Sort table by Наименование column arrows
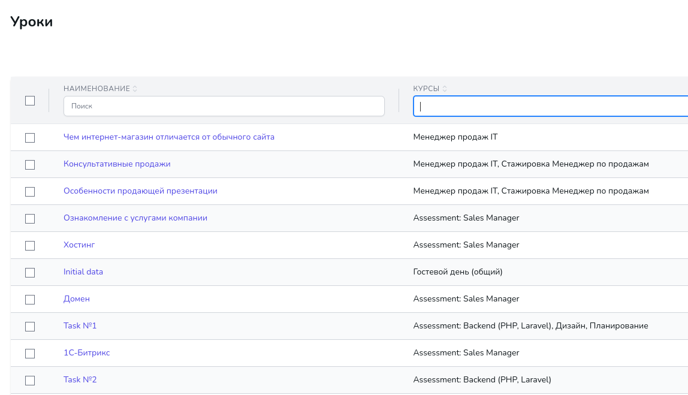 (135, 89)
